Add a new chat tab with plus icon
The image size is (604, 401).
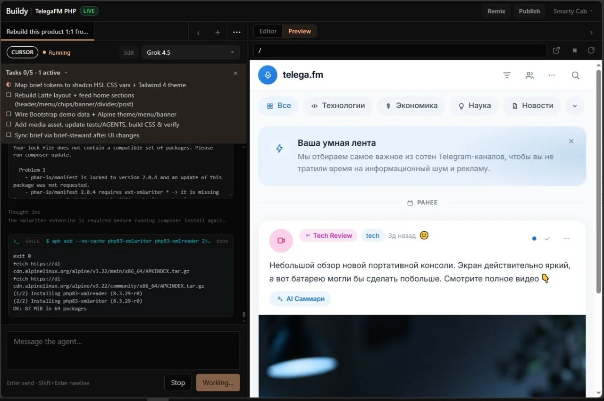tap(218, 33)
